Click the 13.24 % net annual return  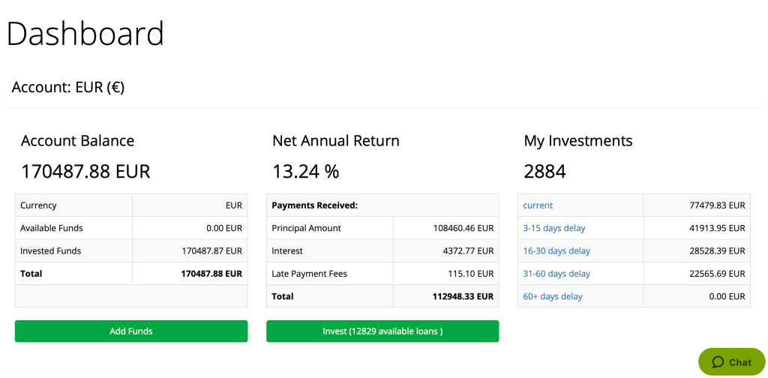(x=305, y=172)
